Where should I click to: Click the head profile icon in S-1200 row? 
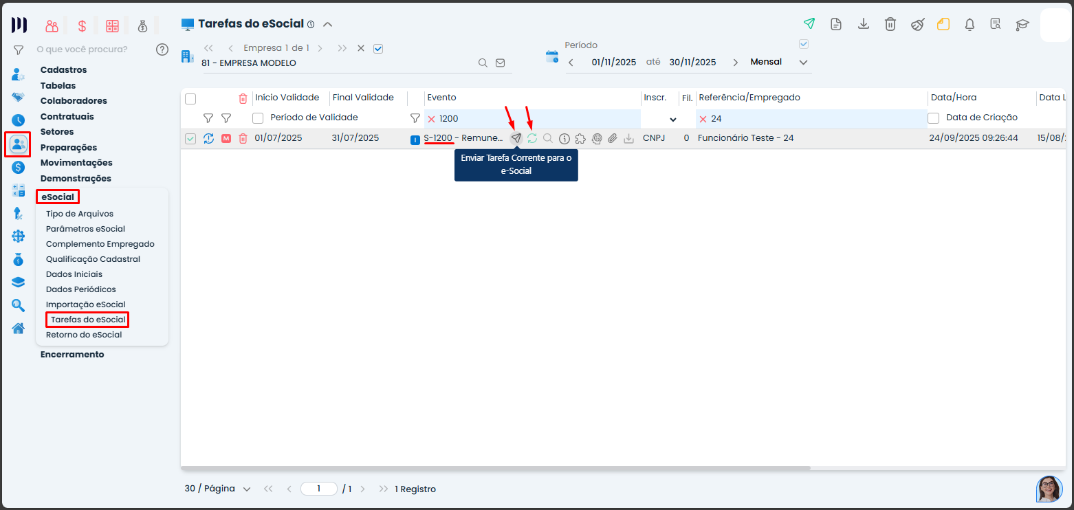click(x=597, y=138)
